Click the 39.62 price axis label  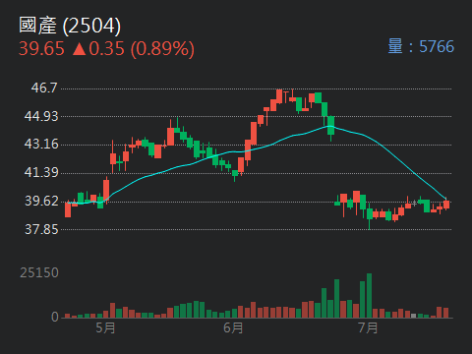click(41, 201)
